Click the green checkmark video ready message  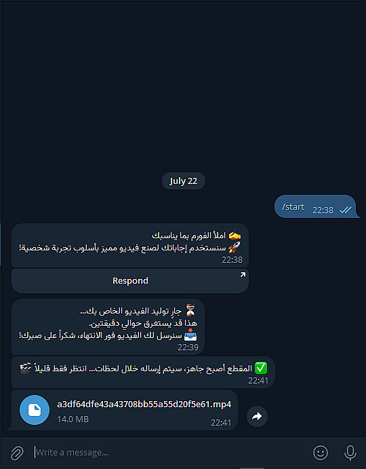point(143,373)
